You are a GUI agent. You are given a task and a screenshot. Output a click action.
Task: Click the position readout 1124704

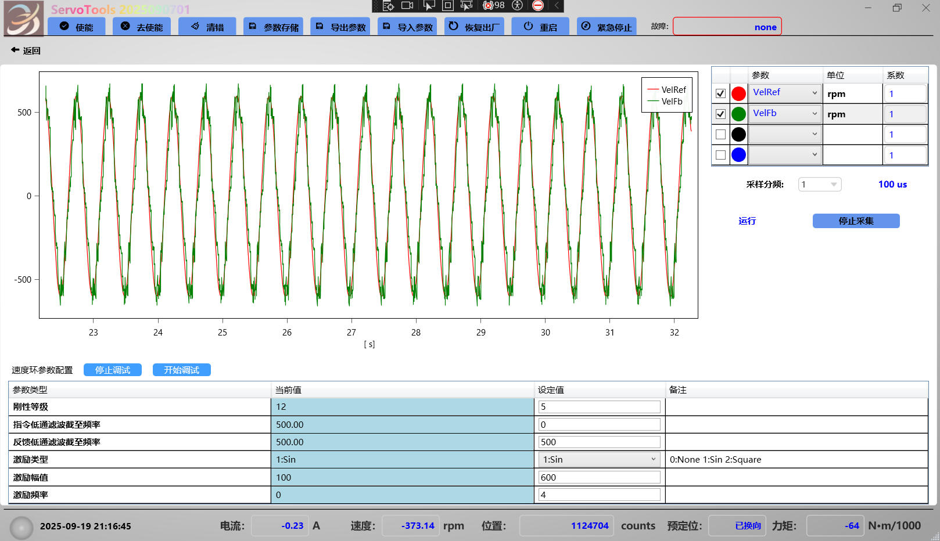[566, 525]
